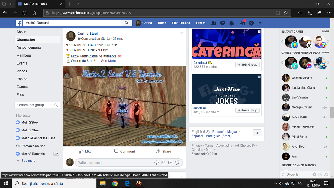Image resolution: width=334 pixels, height=188 pixels.
Task: Join the Just4Fun group
Action: pyautogui.click(x=247, y=110)
